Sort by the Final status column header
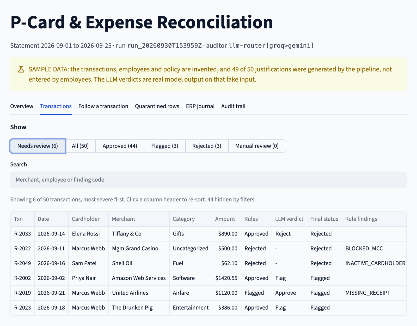 (324, 219)
